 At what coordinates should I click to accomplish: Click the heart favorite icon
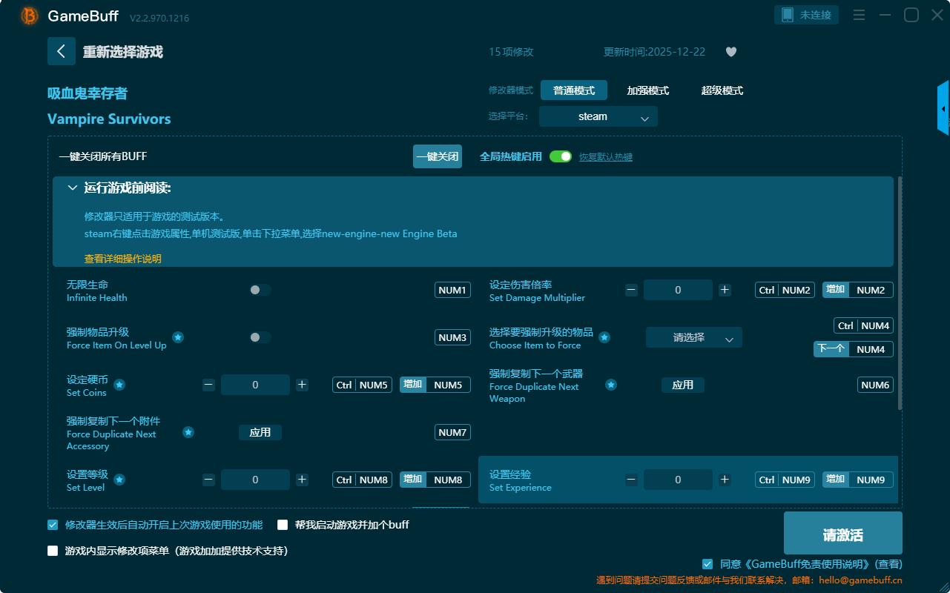(730, 52)
